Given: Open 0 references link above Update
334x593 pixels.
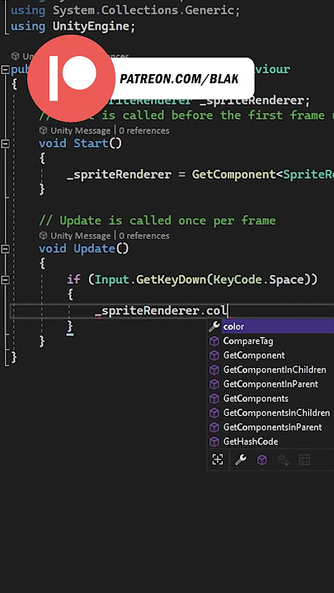Looking at the screenshot, I should (144, 236).
